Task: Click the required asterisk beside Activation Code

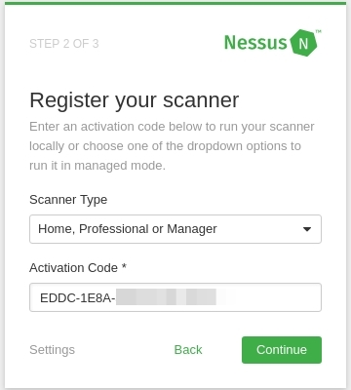Action: pos(124,266)
